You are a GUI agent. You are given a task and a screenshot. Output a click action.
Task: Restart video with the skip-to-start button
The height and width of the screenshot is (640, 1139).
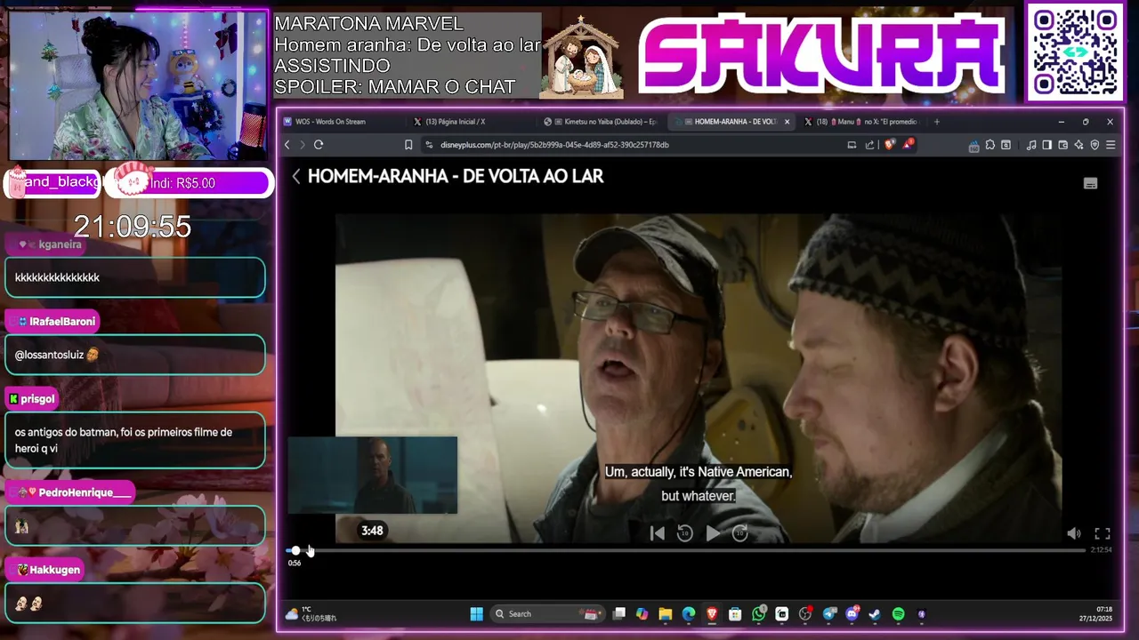click(x=657, y=533)
